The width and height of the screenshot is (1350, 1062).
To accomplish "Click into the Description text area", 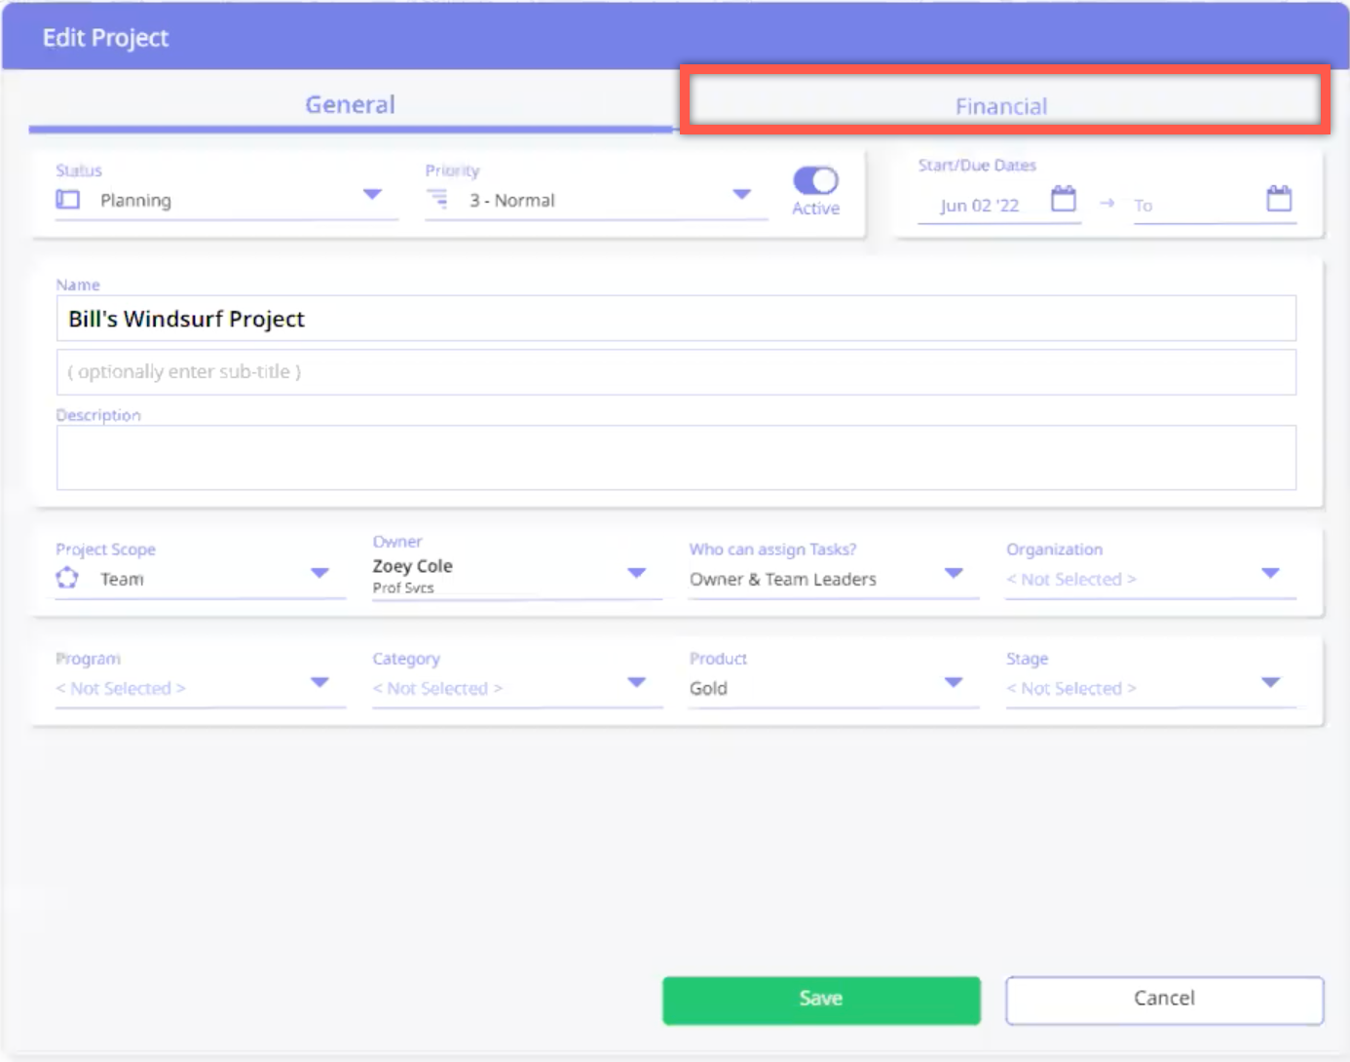I will 676,457.
